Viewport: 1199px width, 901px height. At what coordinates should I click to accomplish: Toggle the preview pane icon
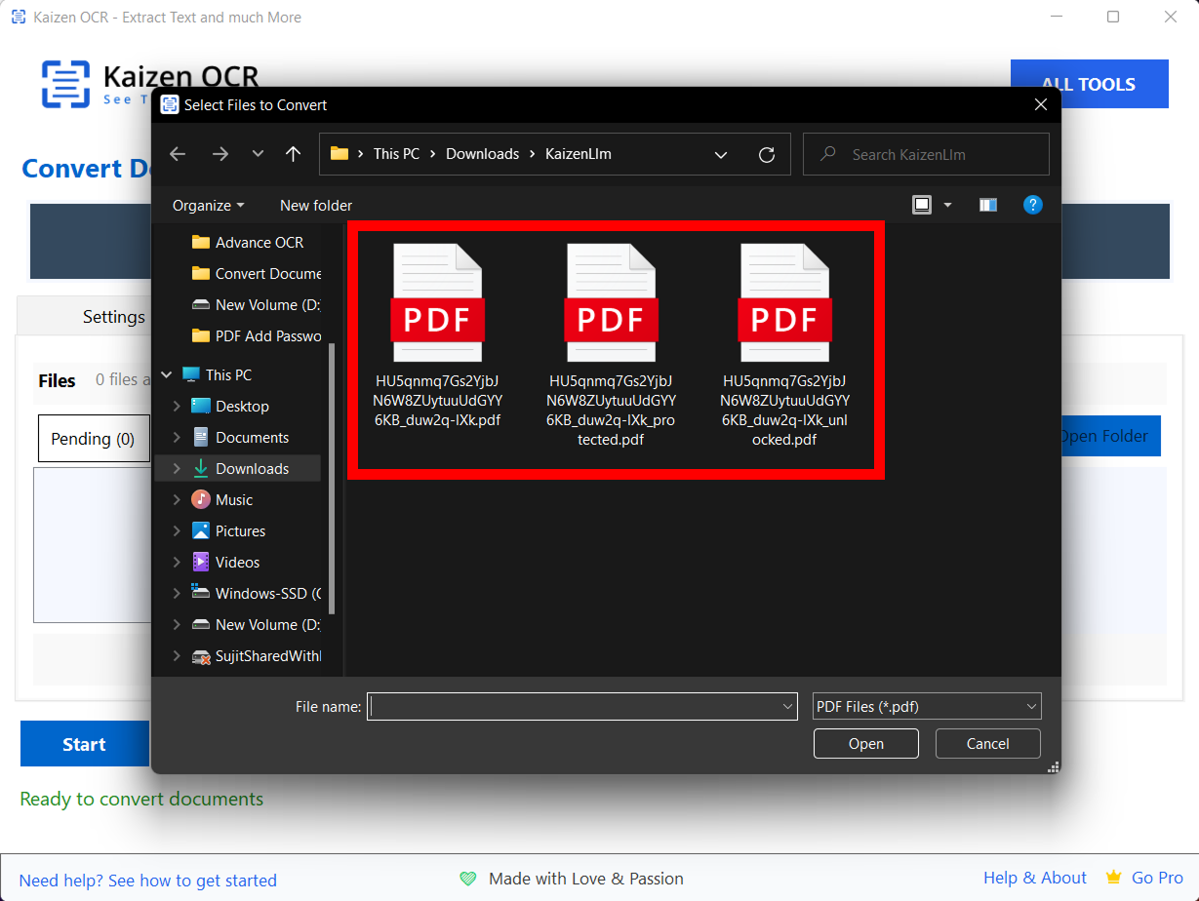(x=988, y=205)
